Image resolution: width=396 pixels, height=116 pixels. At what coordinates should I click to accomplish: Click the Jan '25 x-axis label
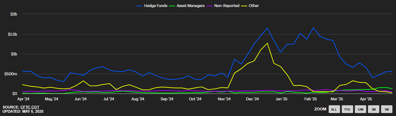click(282, 99)
